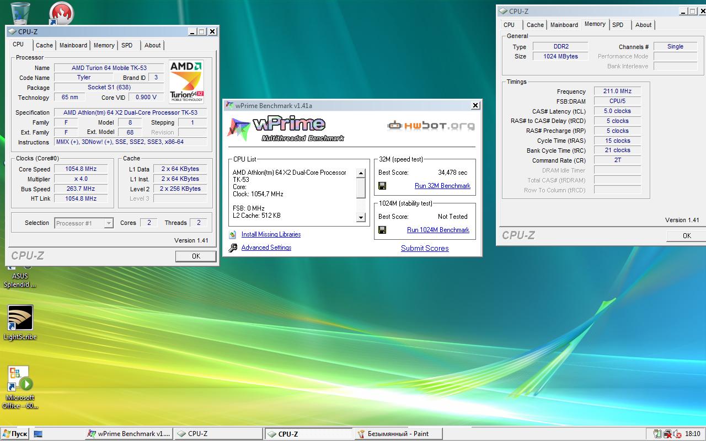Click the power plug tray icon
Screen dimensions: 706x441
click(x=657, y=434)
